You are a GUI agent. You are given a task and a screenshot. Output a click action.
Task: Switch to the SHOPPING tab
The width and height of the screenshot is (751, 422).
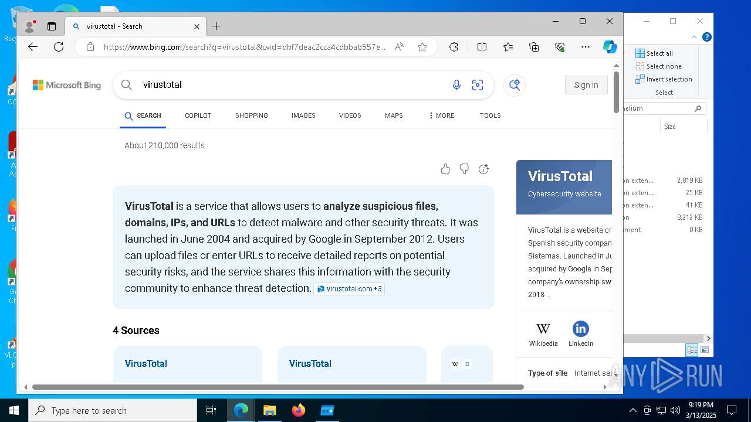pos(252,115)
